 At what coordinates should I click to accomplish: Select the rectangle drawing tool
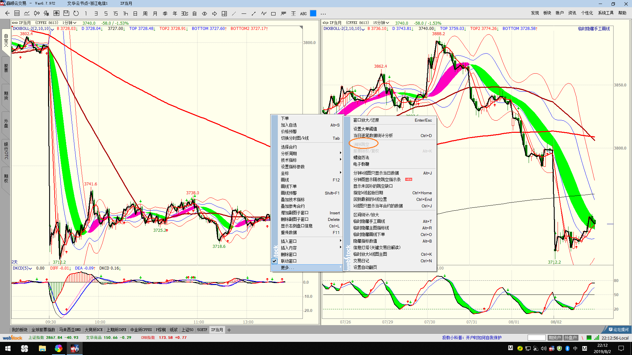[x=273, y=13]
